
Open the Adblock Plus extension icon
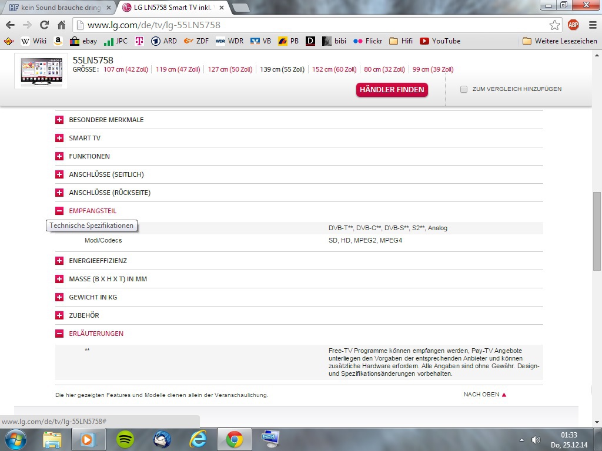(x=573, y=25)
